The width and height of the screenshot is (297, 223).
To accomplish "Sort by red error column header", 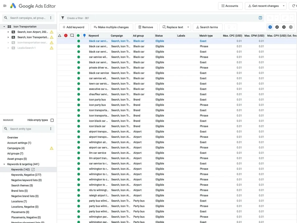I will coord(66,35).
